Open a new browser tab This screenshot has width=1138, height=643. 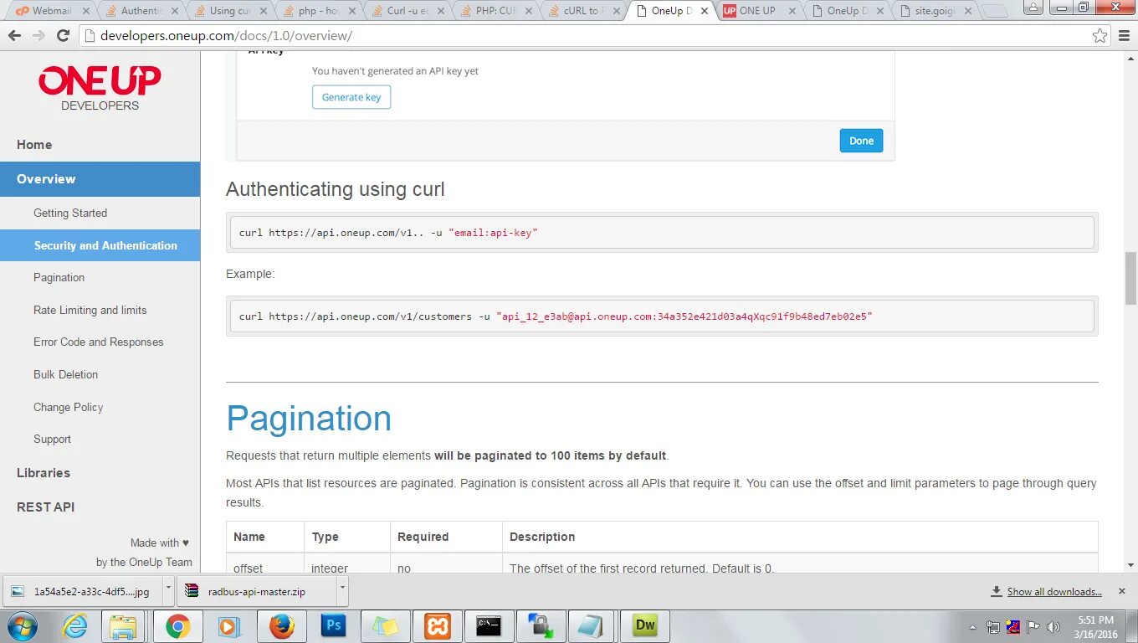(996, 12)
